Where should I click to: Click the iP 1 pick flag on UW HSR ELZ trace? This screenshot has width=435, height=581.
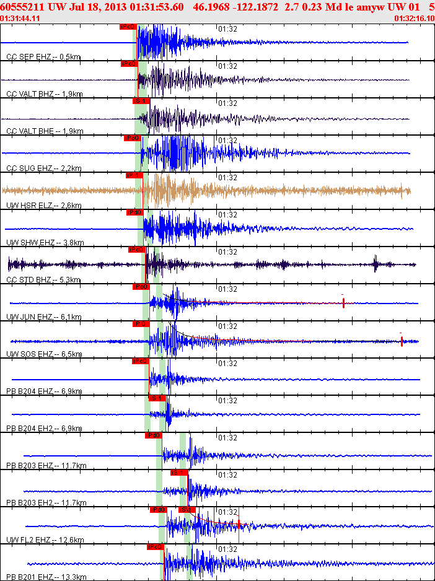click(134, 175)
